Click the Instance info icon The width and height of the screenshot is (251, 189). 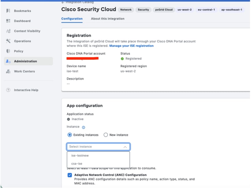point(83,127)
